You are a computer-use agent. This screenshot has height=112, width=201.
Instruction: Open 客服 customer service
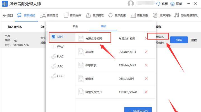coord(162,4)
